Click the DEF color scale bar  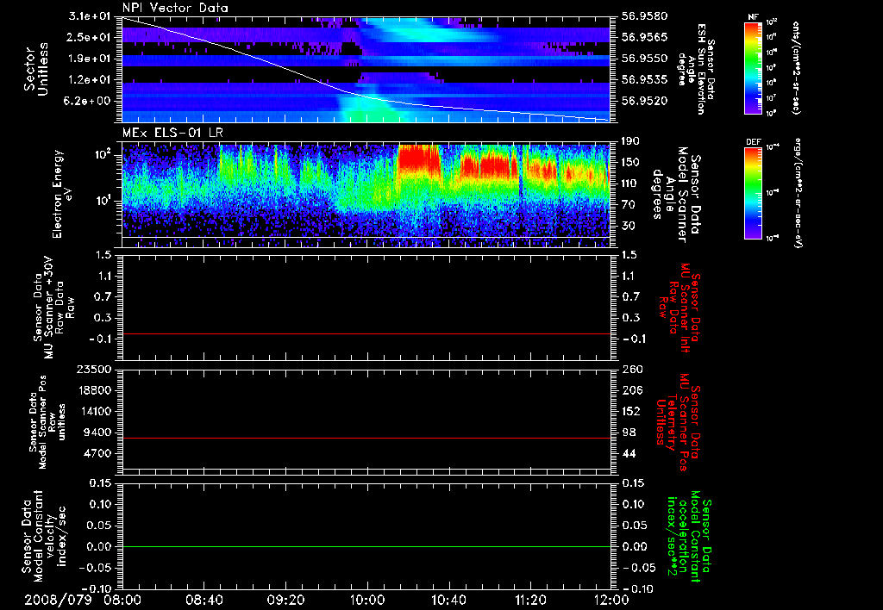click(754, 193)
